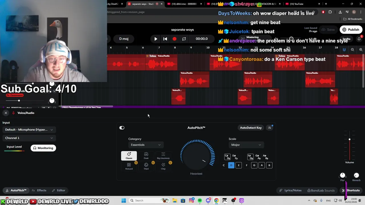Open the Essentials category dropdown
The width and height of the screenshot is (365, 205).
click(x=145, y=145)
